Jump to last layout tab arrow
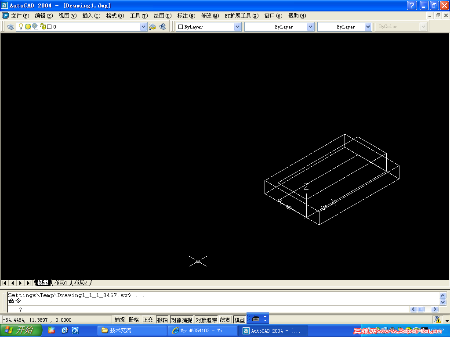Image resolution: width=450 pixels, height=337 pixels. point(29,283)
